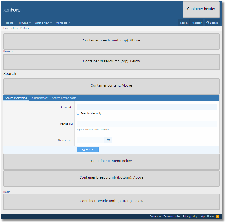This screenshot has height=223, width=226.
Task: Open the Privacy policy footer link
Action: [x=190, y=216]
